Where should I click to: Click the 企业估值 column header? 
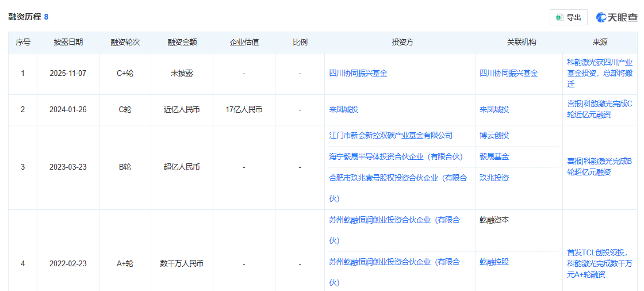point(244,43)
